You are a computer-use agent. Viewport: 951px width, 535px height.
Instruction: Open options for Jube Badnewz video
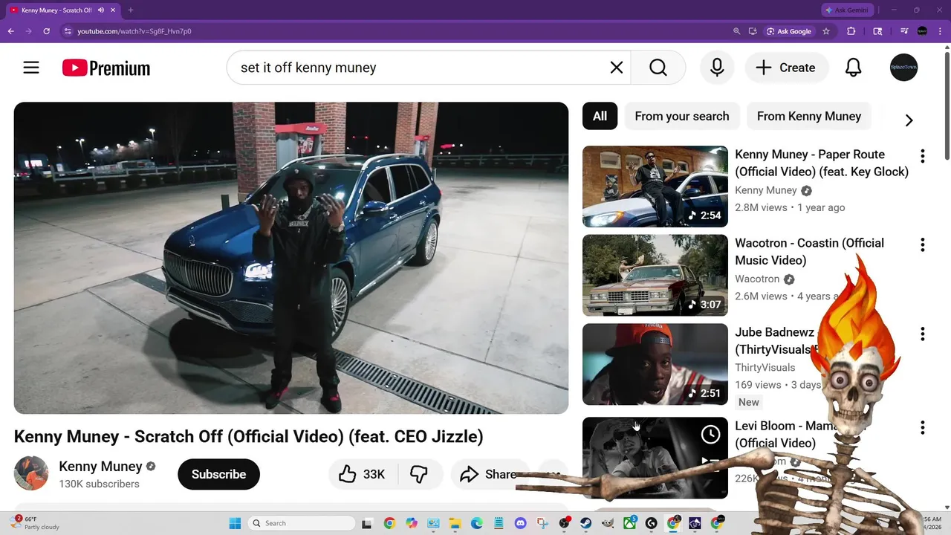tap(922, 334)
